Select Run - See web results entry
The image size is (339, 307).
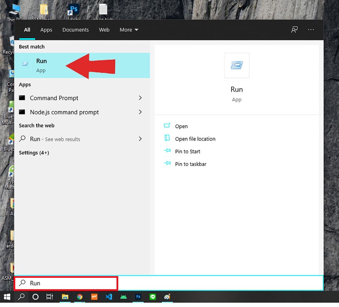(82, 139)
